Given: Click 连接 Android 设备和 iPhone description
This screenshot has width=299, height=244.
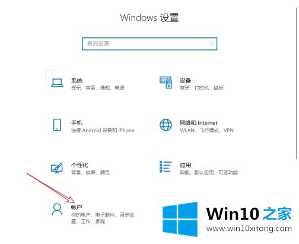Looking at the screenshot, I should 103,130.
